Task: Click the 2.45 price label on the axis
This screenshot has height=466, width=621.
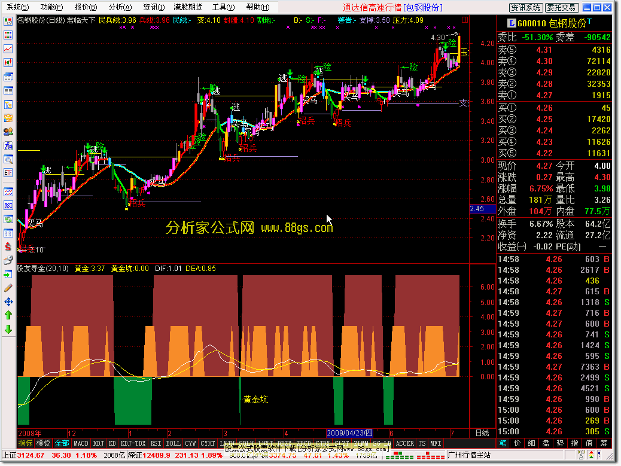Action: (482, 209)
